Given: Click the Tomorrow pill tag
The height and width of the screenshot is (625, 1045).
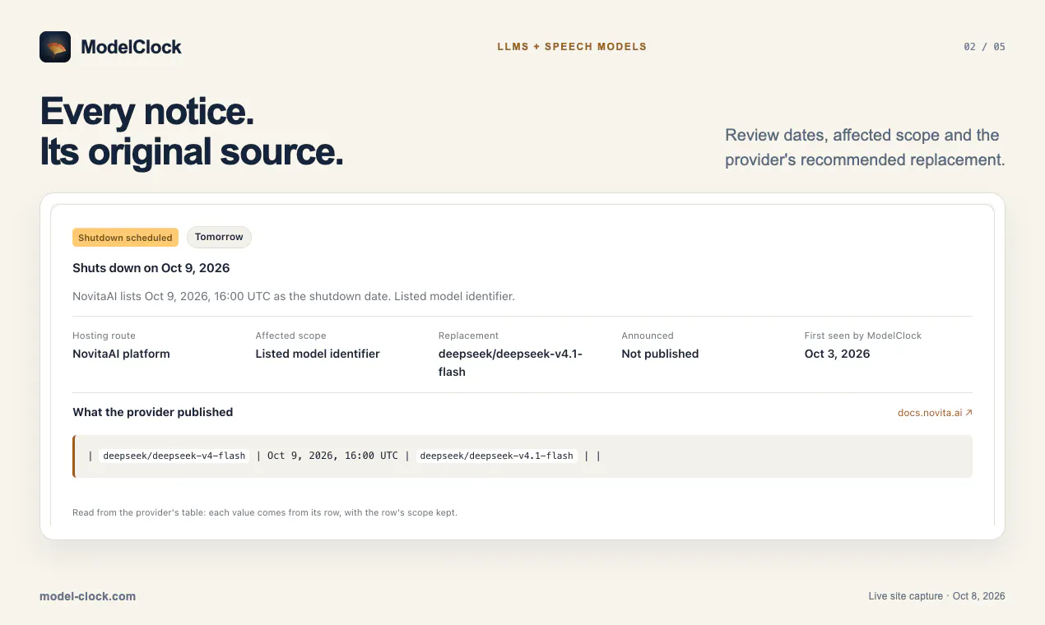Looking at the screenshot, I should [219, 237].
